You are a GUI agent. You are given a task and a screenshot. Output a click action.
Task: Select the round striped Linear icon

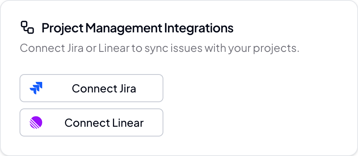pos(36,122)
